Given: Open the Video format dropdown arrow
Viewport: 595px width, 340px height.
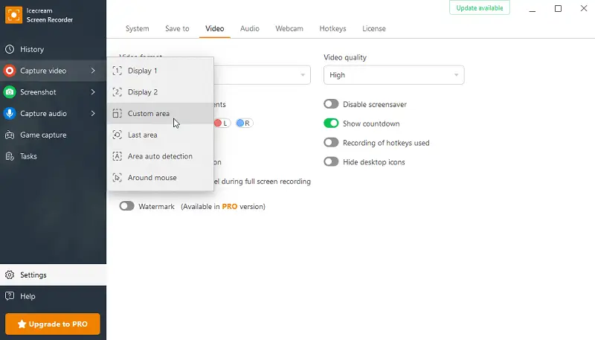Looking at the screenshot, I should tap(303, 75).
